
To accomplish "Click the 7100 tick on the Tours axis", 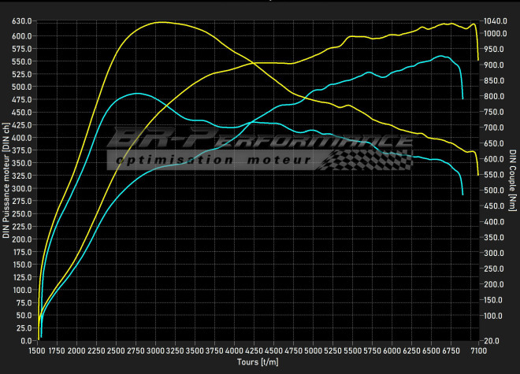I will pyautogui.click(x=479, y=350).
